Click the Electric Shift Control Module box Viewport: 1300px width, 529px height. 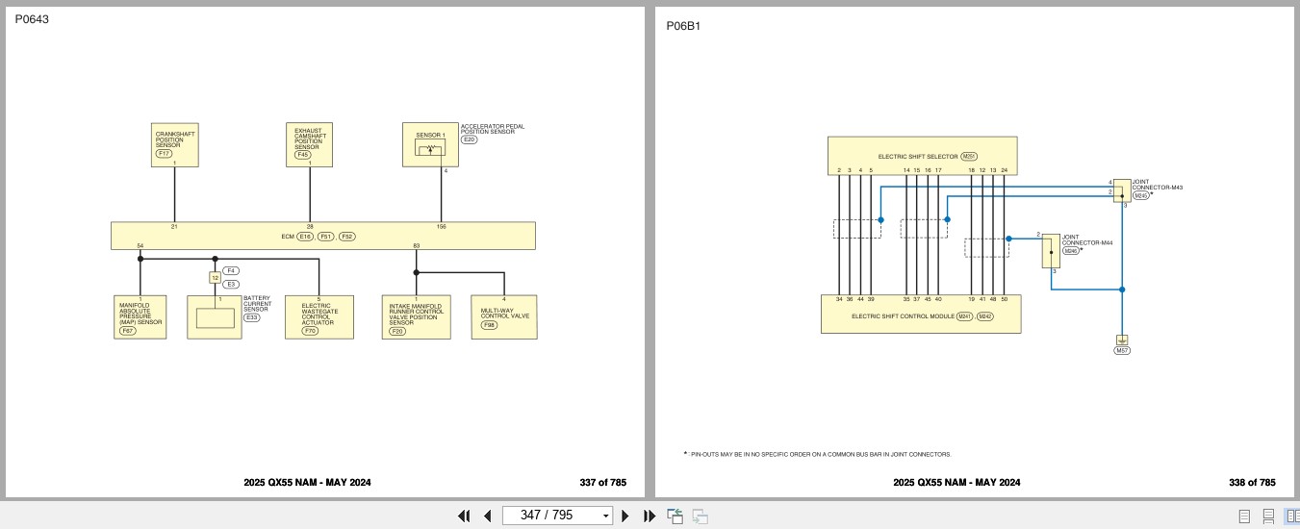click(x=921, y=315)
